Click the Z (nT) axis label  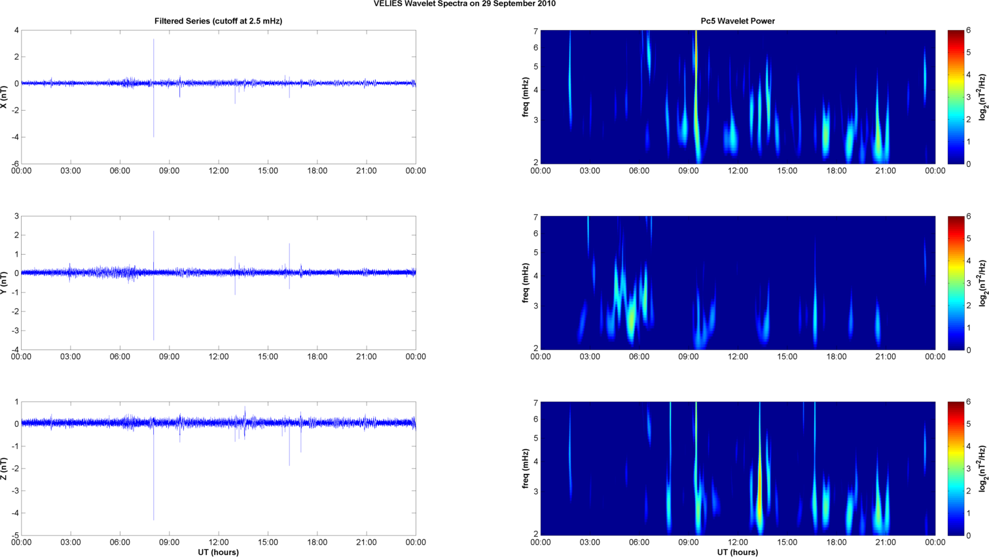(x=4, y=469)
